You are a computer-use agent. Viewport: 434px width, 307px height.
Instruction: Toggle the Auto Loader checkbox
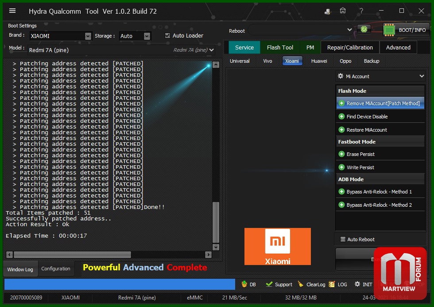click(167, 35)
